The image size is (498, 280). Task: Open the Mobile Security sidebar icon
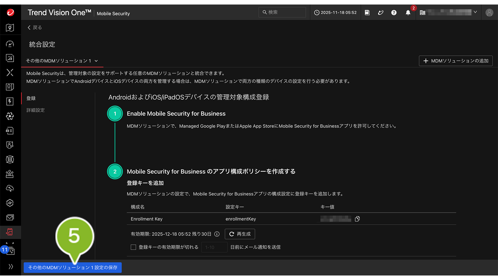pos(10,232)
